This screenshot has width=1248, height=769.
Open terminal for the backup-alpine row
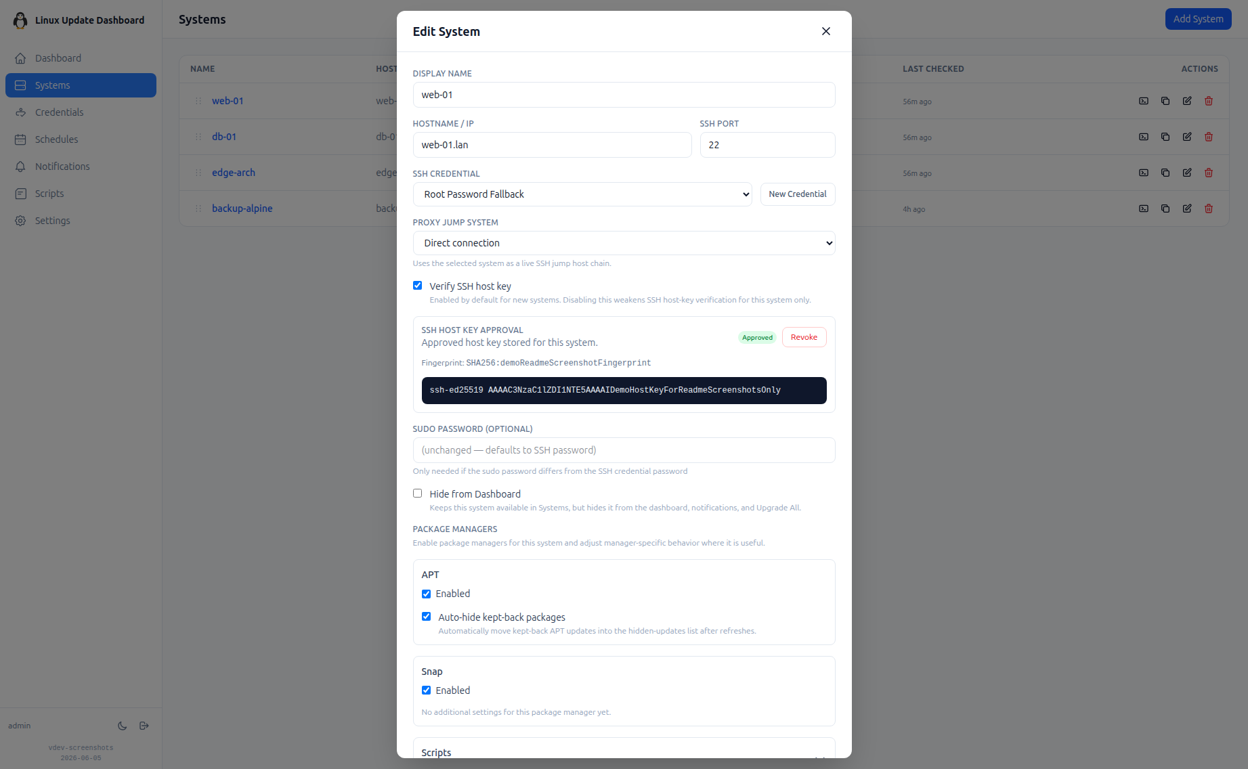click(1144, 208)
